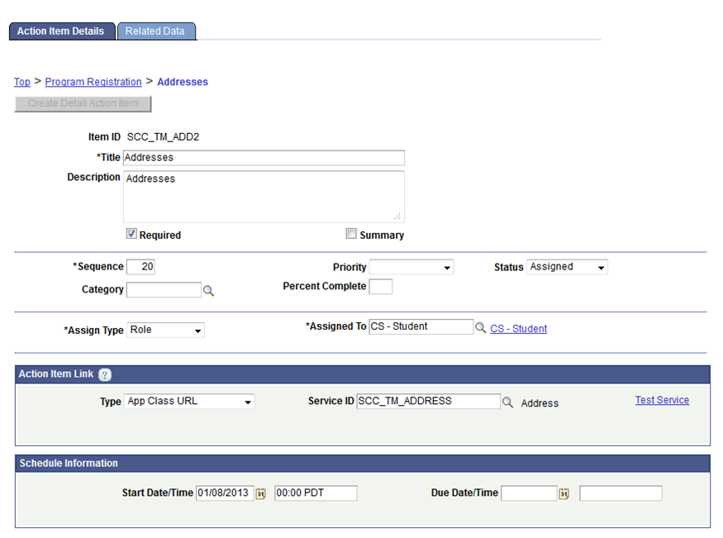Uncheck the Required checkbox
Viewport: 723px width, 538px height.
(131, 233)
